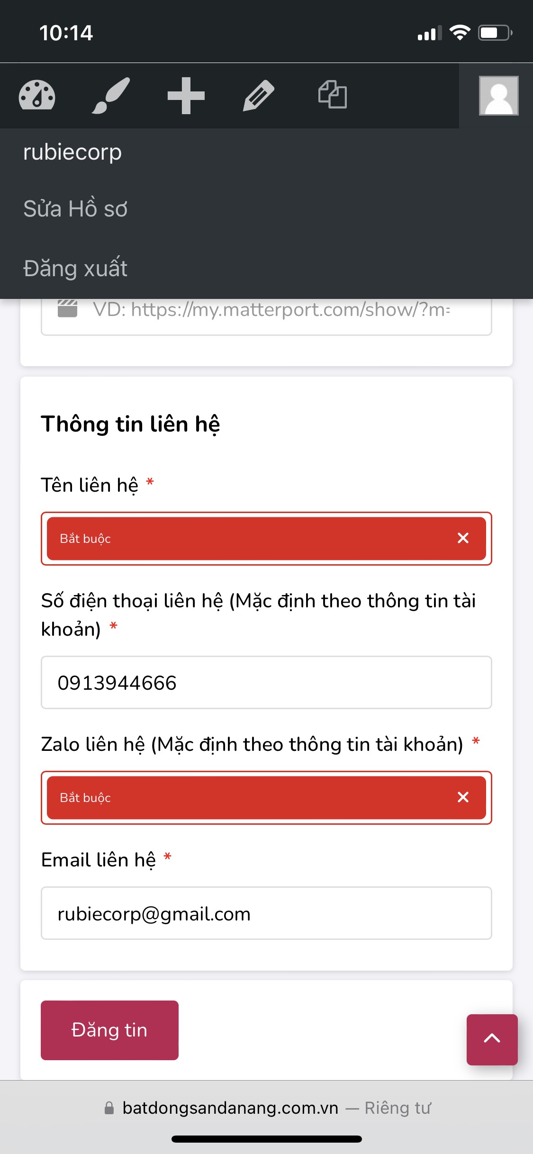Click the customize paintbrush icon
Image resolution: width=533 pixels, height=1154 pixels.
111,96
